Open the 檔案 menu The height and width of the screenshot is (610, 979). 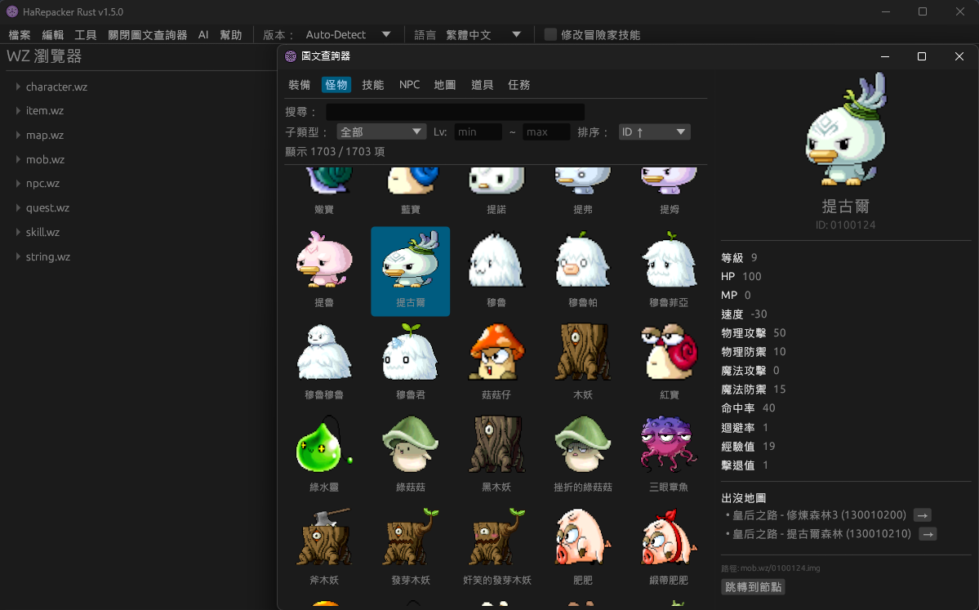coord(20,35)
